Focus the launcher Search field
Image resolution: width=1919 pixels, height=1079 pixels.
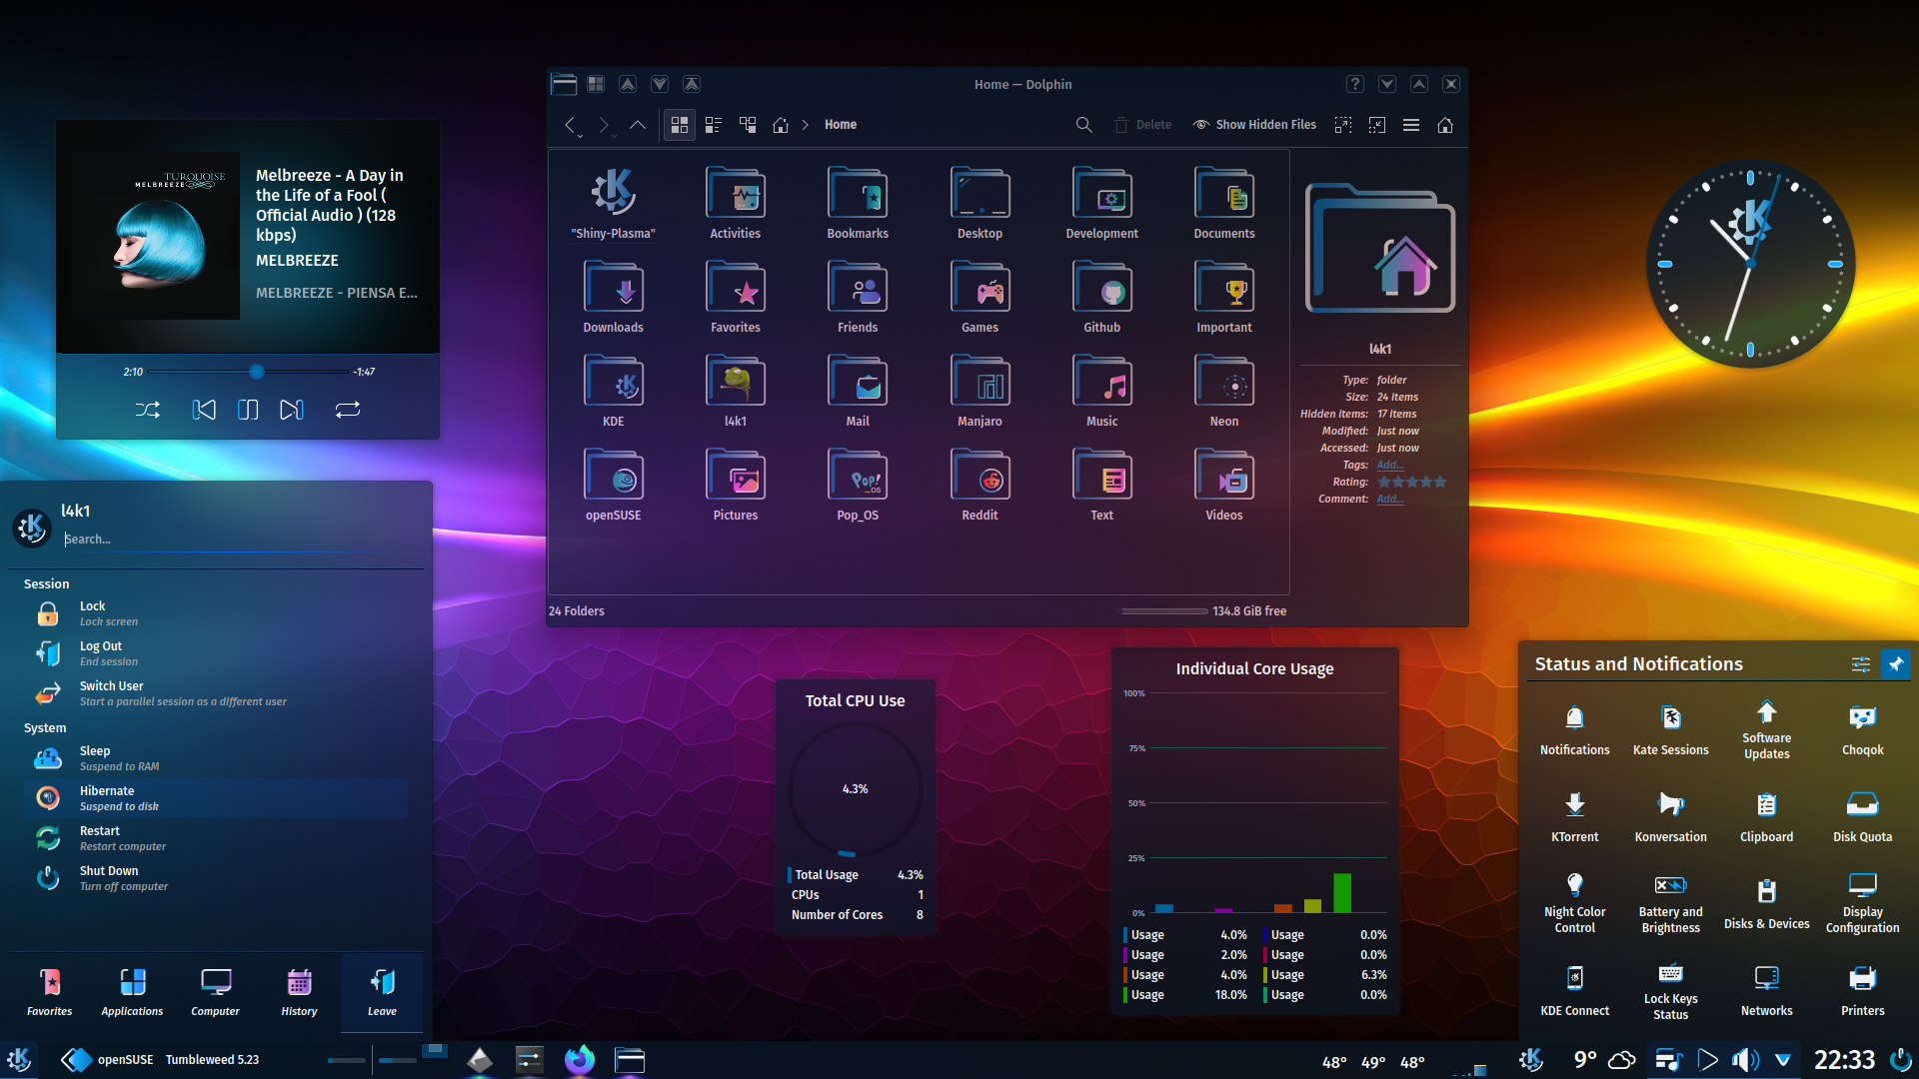[x=240, y=539]
